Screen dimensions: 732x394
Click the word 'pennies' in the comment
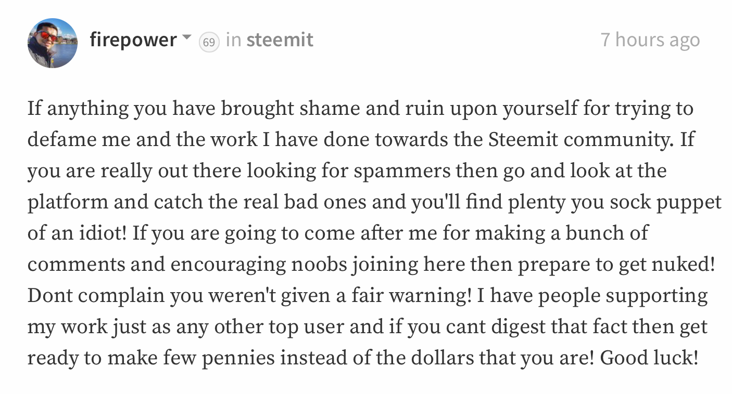tap(238, 359)
